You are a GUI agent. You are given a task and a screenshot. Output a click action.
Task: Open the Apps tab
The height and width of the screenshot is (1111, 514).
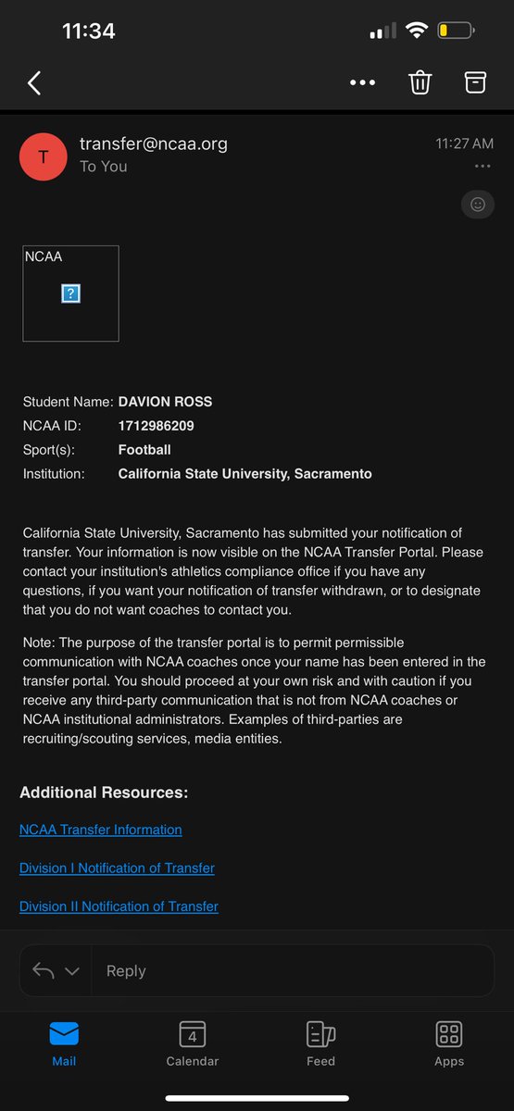[x=449, y=1043]
